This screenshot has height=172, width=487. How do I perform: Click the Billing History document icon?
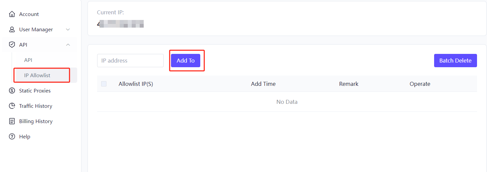click(12, 121)
